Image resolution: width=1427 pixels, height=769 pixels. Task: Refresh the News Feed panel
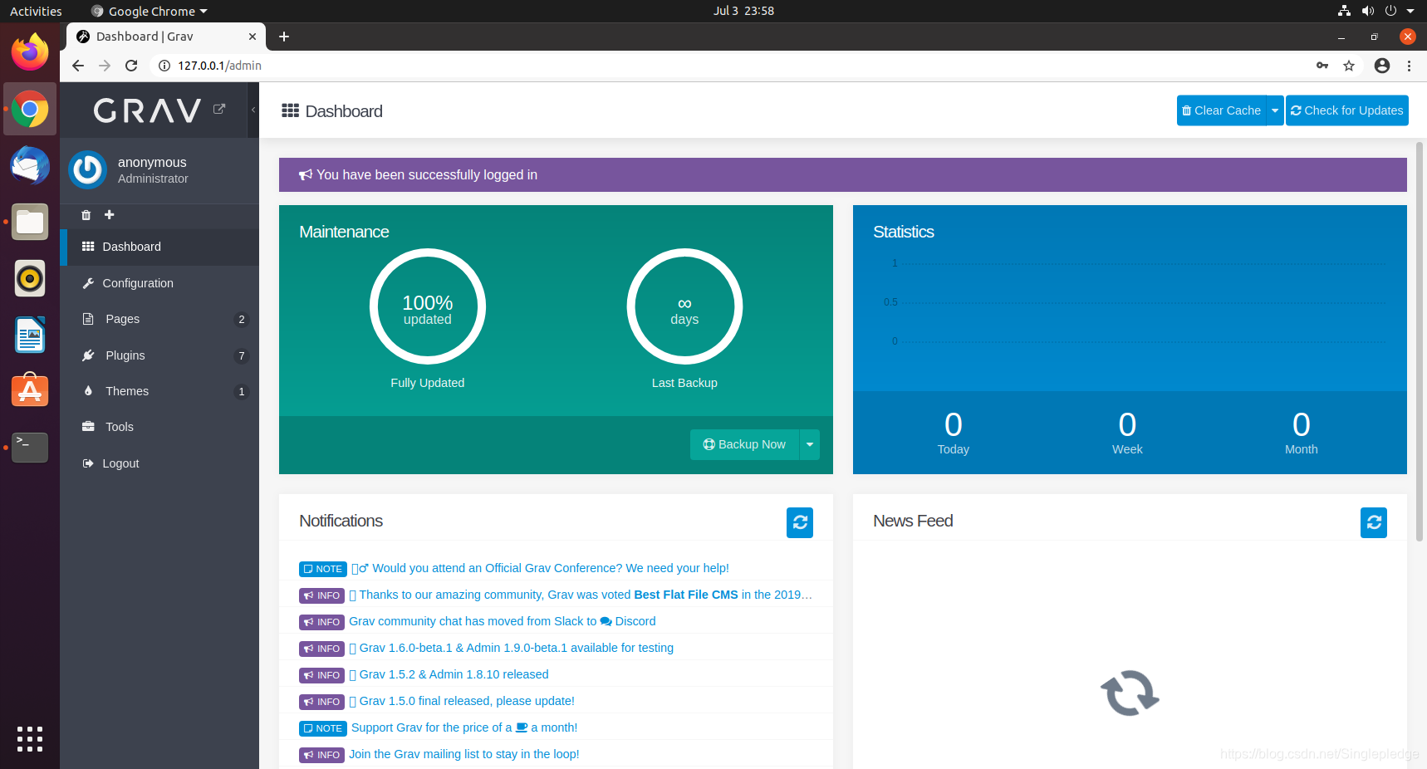[x=1374, y=522]
